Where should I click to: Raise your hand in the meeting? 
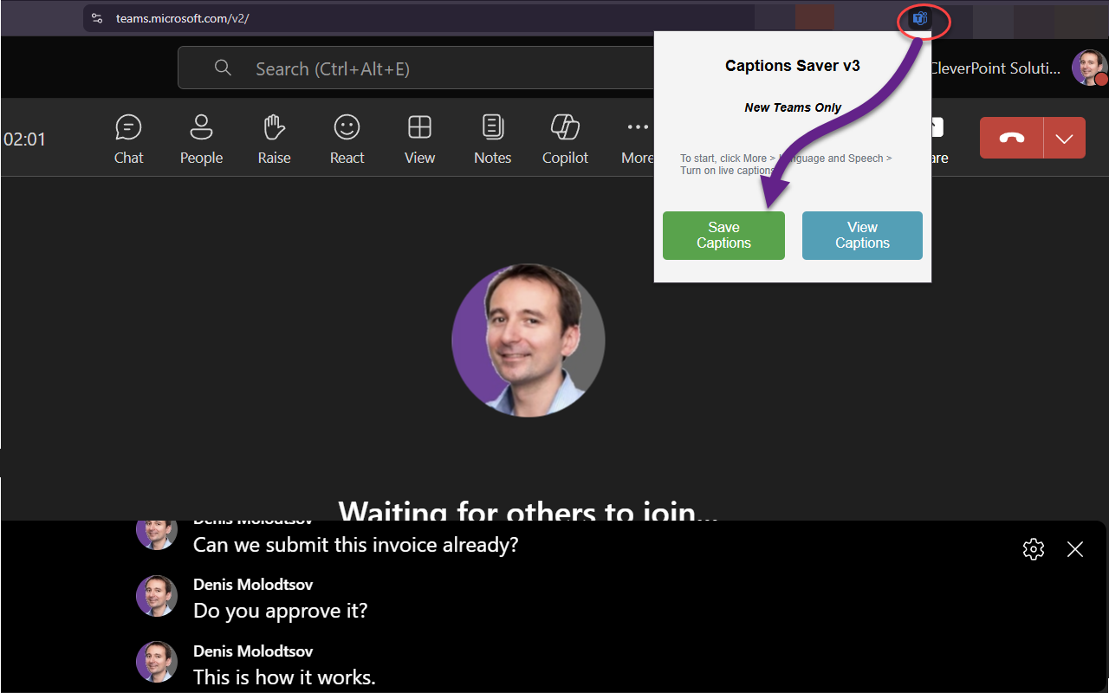pos(274,139)
